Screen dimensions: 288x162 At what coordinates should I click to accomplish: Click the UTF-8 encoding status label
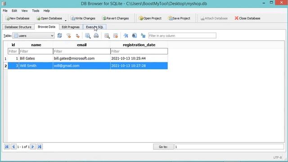[x=277, y=157]
